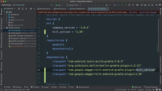The width and height of the screenshot is (162, 91).
Task: Open the Emulator sidebar tool
Action: pos(161,80)
